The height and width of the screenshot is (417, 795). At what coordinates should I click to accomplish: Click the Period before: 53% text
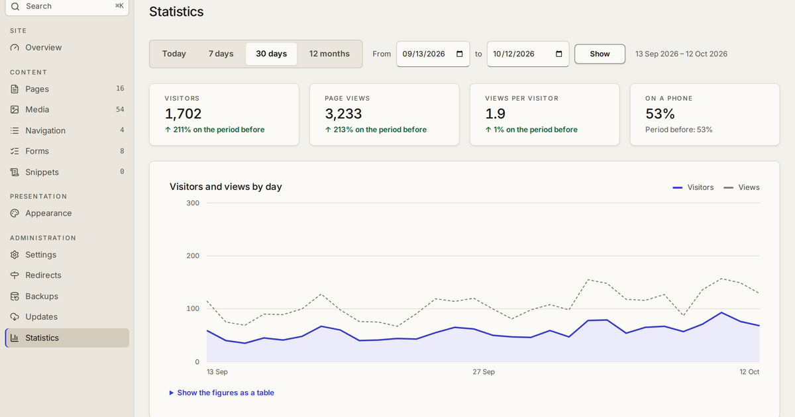679,130
